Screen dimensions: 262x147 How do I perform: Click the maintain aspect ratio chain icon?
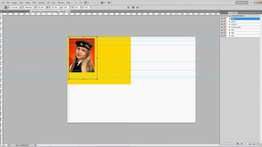(x=47, y=7)
